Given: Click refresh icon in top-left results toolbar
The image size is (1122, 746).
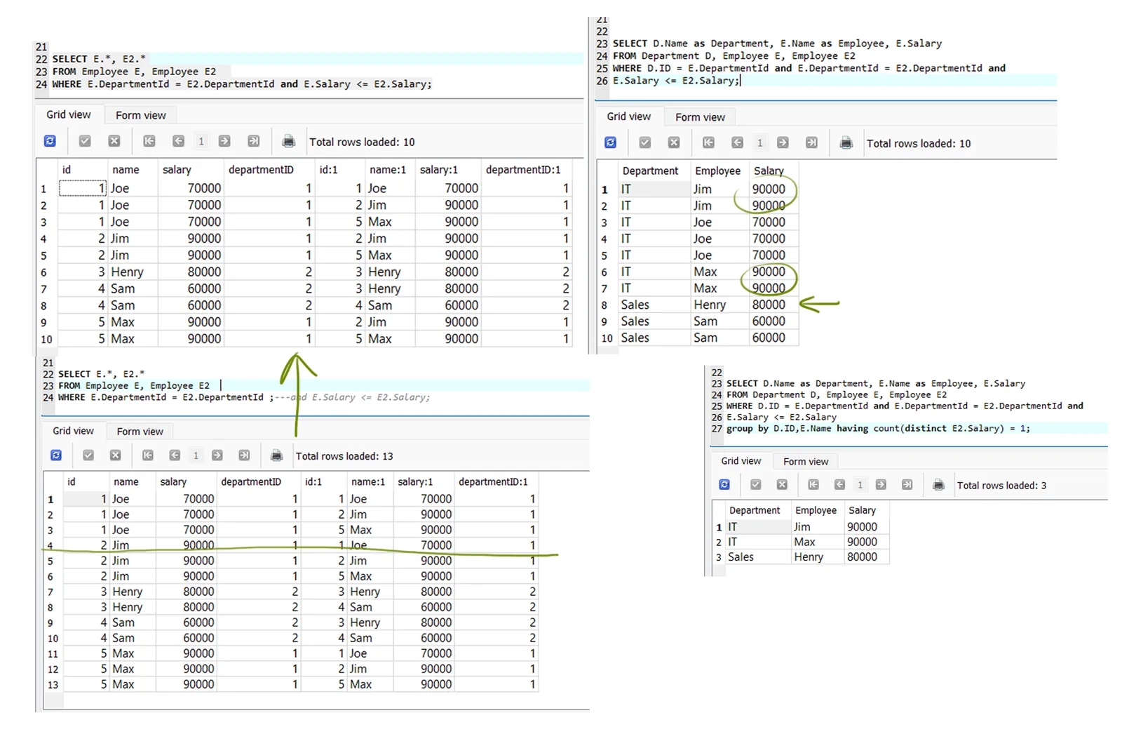Looking at the screenshot, I should 50,141.
